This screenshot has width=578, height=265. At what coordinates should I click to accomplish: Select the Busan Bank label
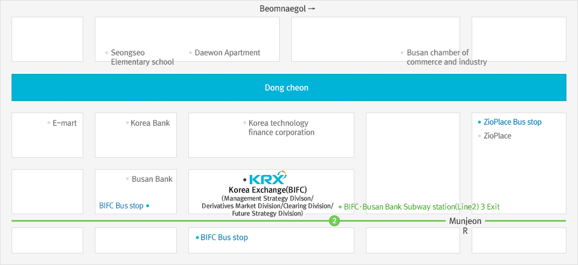[152, 179]
